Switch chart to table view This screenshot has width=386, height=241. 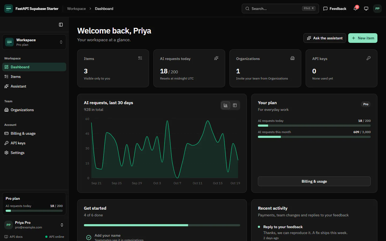click(235, 105)
